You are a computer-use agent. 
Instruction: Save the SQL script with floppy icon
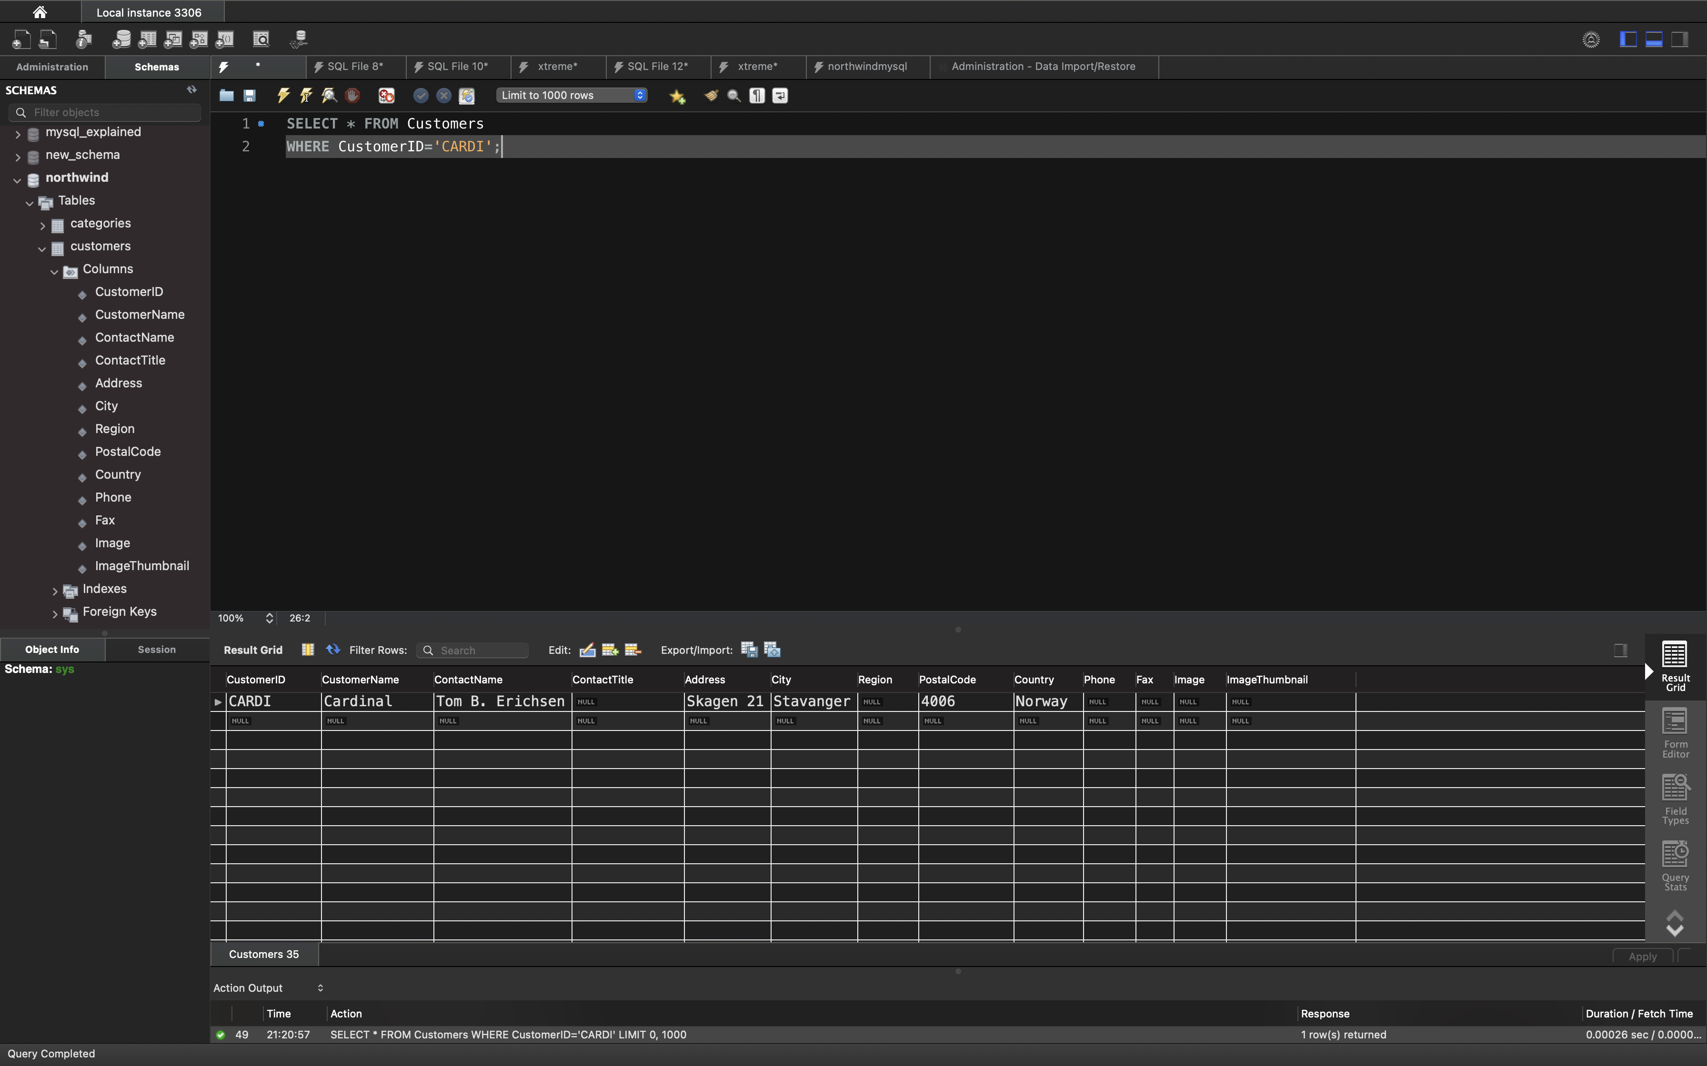[250, 95]
